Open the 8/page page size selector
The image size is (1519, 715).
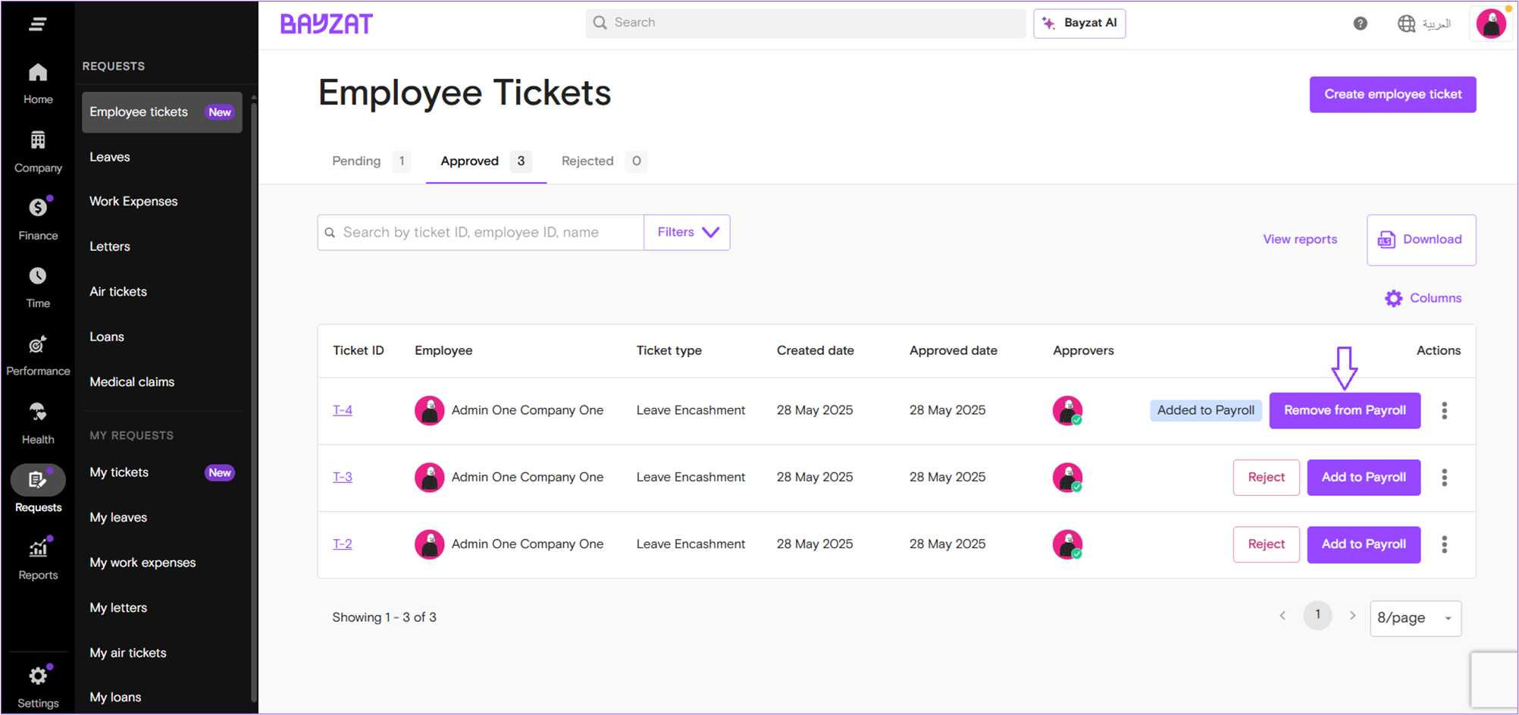tap(1414, 617)
